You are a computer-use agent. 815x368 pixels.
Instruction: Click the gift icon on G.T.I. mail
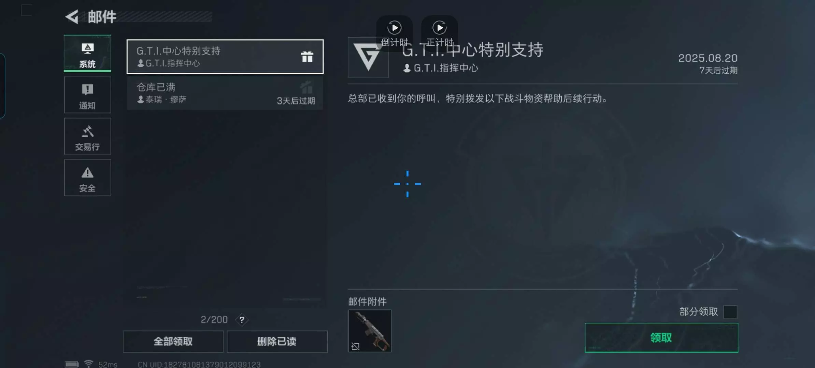(x=307, y=57)
